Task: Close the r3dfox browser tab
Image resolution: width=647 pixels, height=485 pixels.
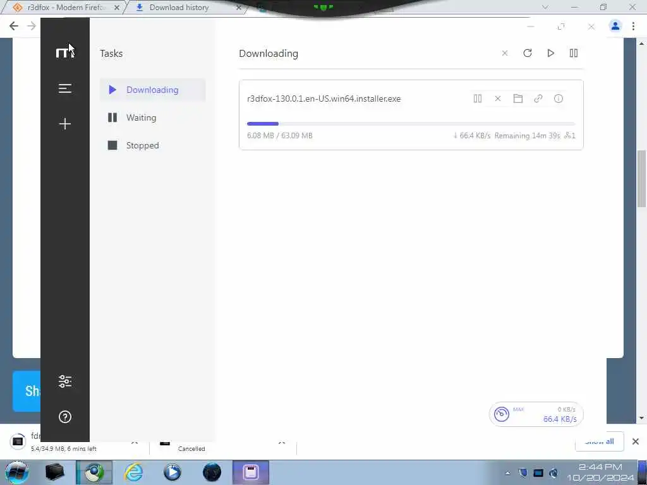Action: click(117, 8)
